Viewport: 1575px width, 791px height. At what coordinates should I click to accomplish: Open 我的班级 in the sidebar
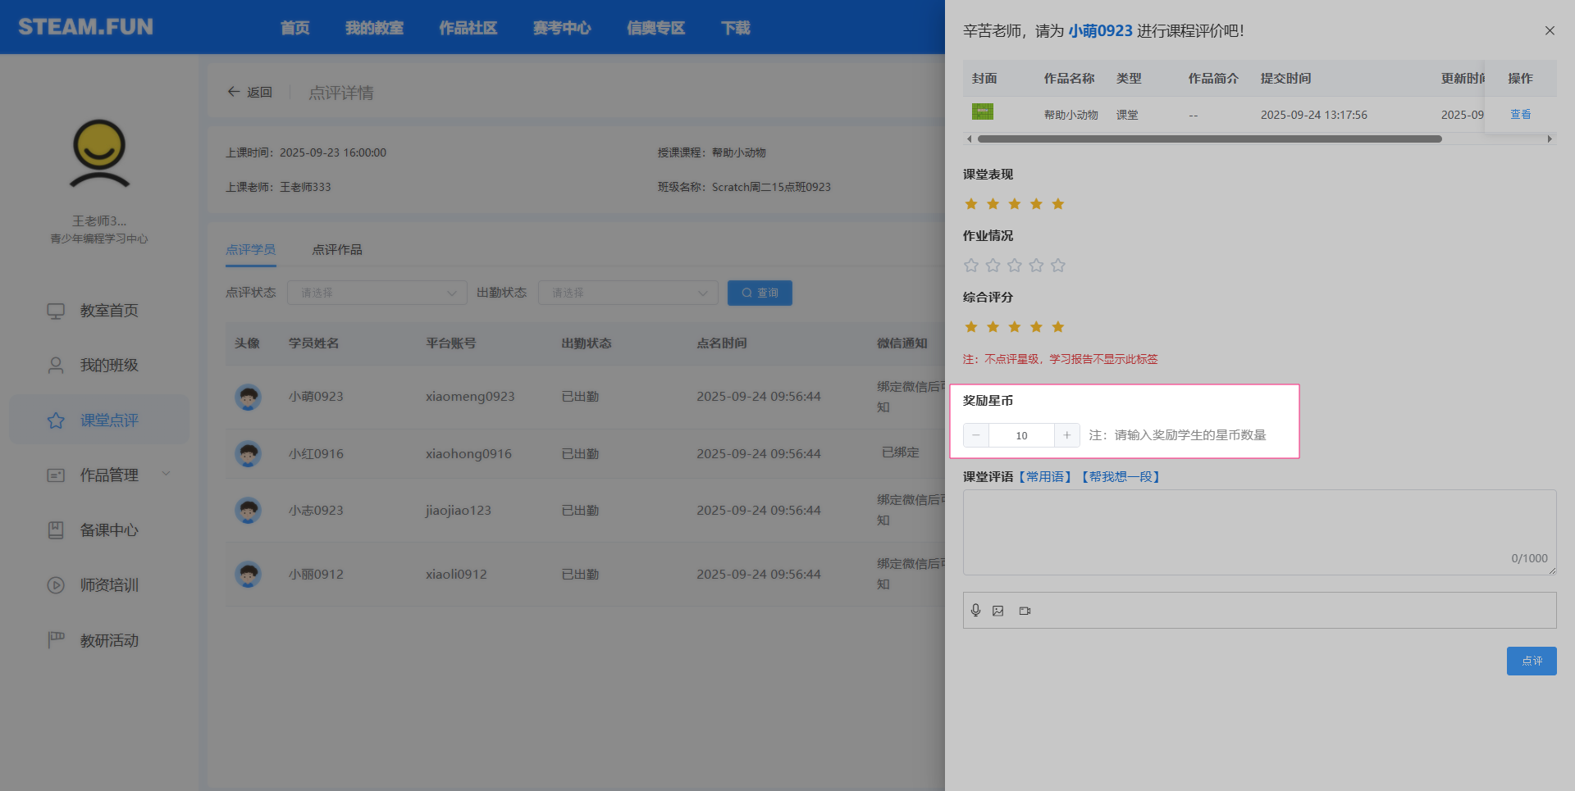click(x=108, y=366)
